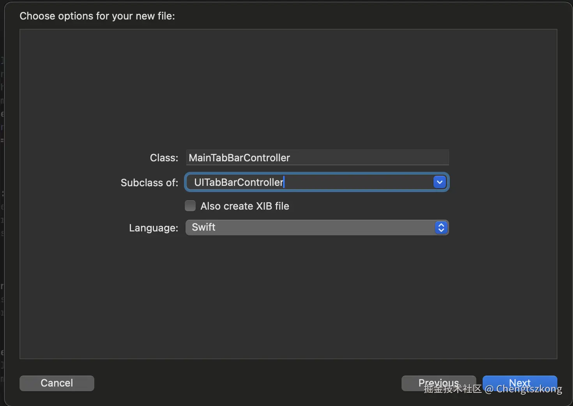Click the word Swift in Language selector
Image resolution: width=573 pixels, height=406 pixels.
pos(203,227)
